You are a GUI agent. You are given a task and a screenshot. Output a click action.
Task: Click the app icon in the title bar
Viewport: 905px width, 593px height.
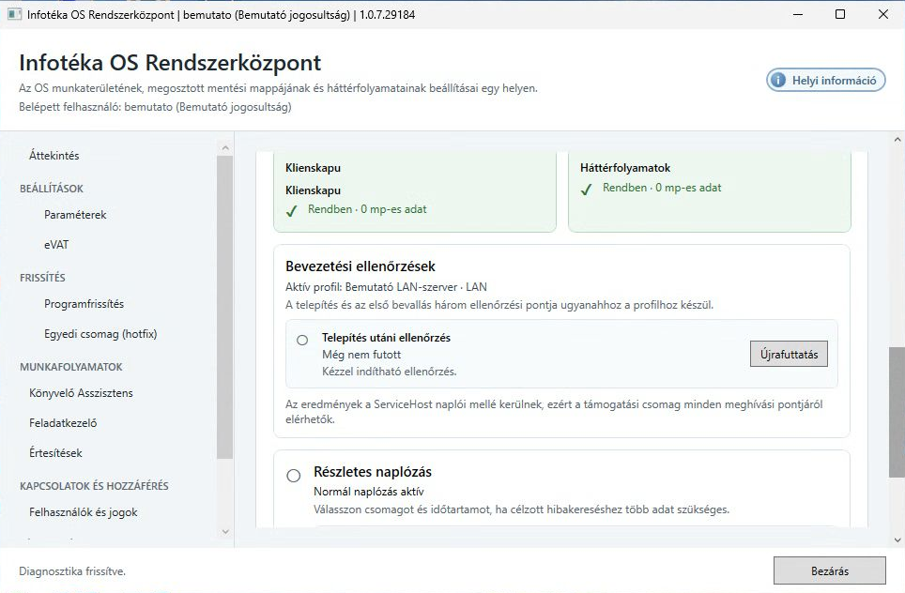pos(14,14)
